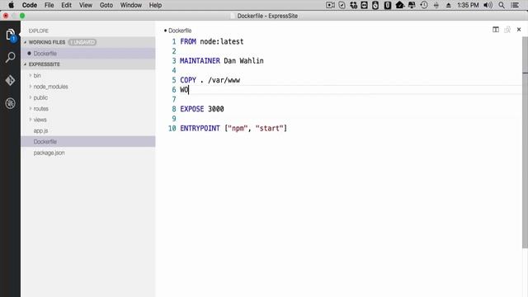Image resolution: width=528 pixels, height=297 pixels.
Task: Open the Help menu
Action: click(155, 5)
